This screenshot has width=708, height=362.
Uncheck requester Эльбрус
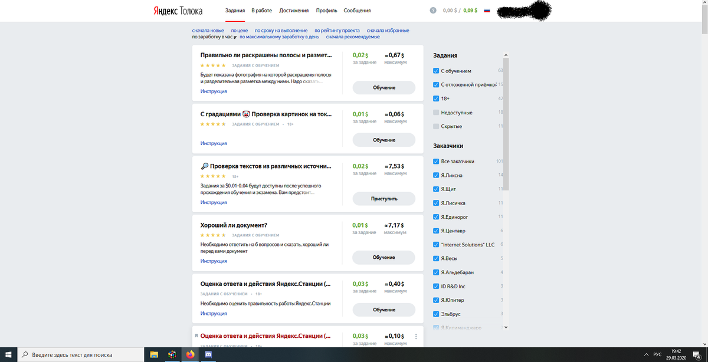[436, 314]
